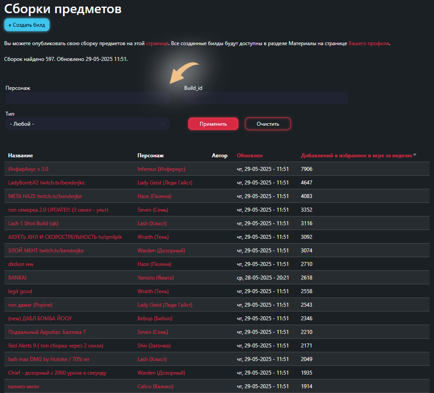The height and width of the screenshot is (393, 434).
Task: Focus the Персонаж input field
Action: 87,98
